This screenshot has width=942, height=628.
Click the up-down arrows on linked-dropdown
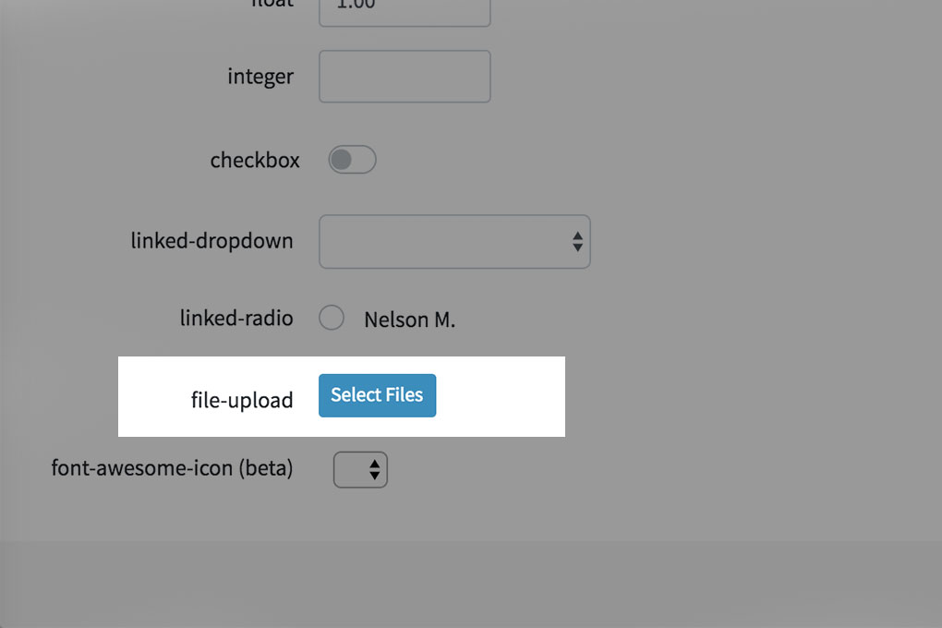(x=577, y=241)
